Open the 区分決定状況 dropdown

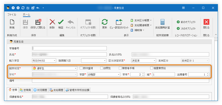click(155, 61)
